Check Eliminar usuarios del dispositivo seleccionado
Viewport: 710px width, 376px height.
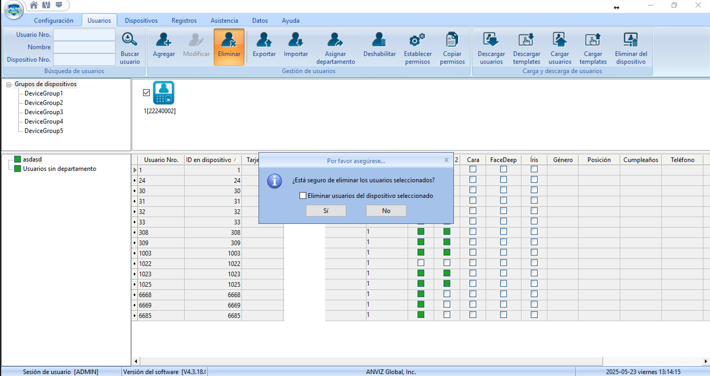point(303,196)
